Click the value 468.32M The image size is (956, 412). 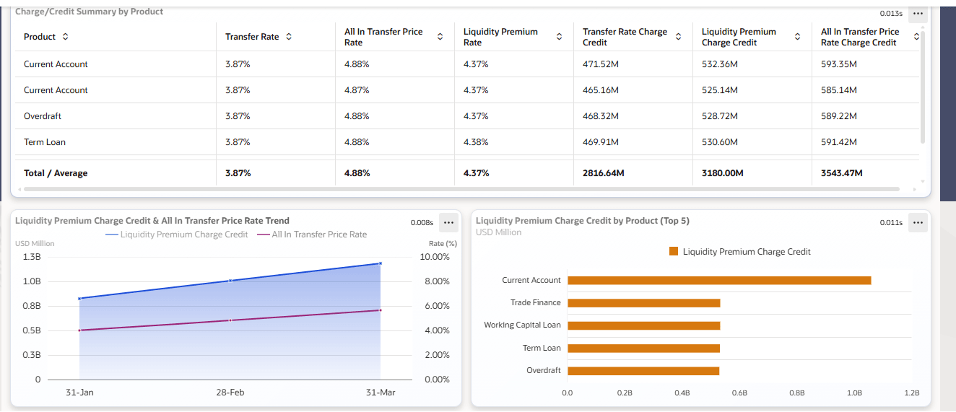point(601,116)
